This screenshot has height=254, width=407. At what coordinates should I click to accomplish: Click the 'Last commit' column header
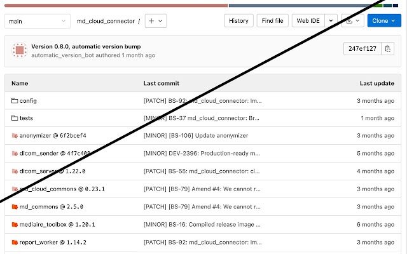coord(161,83)
